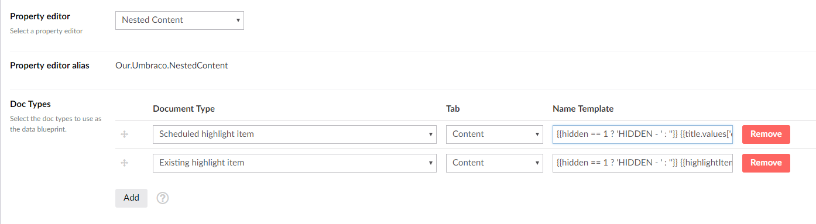816x224 pixels.
Task: Remove the Existing highlight item row
Action: (x=766, y=163)
